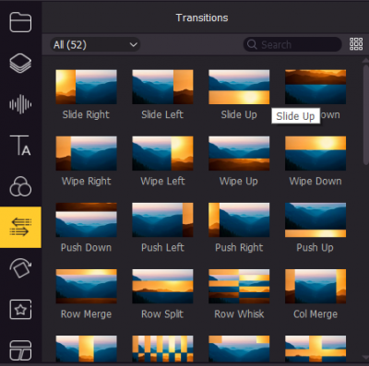The width and height of the screenshot is (369, 366).
Task: Select the Push Up transition thumbnail
Action: coord(315,219)
